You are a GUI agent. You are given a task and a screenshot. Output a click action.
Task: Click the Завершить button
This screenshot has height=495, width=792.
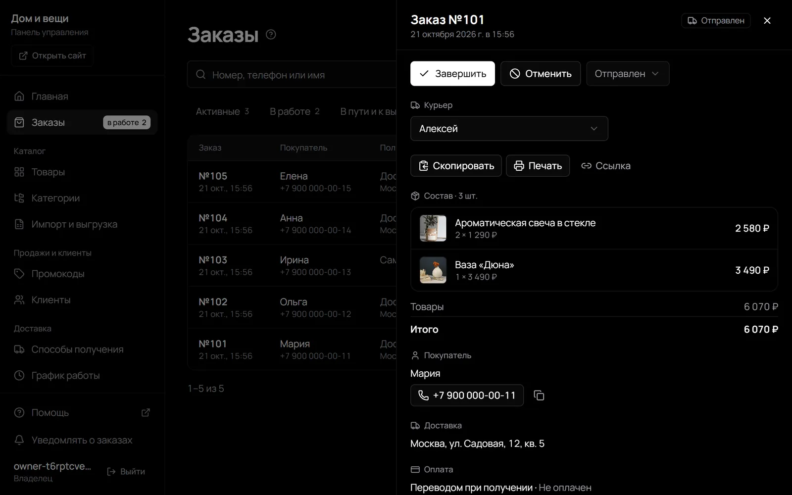(452, 74)
